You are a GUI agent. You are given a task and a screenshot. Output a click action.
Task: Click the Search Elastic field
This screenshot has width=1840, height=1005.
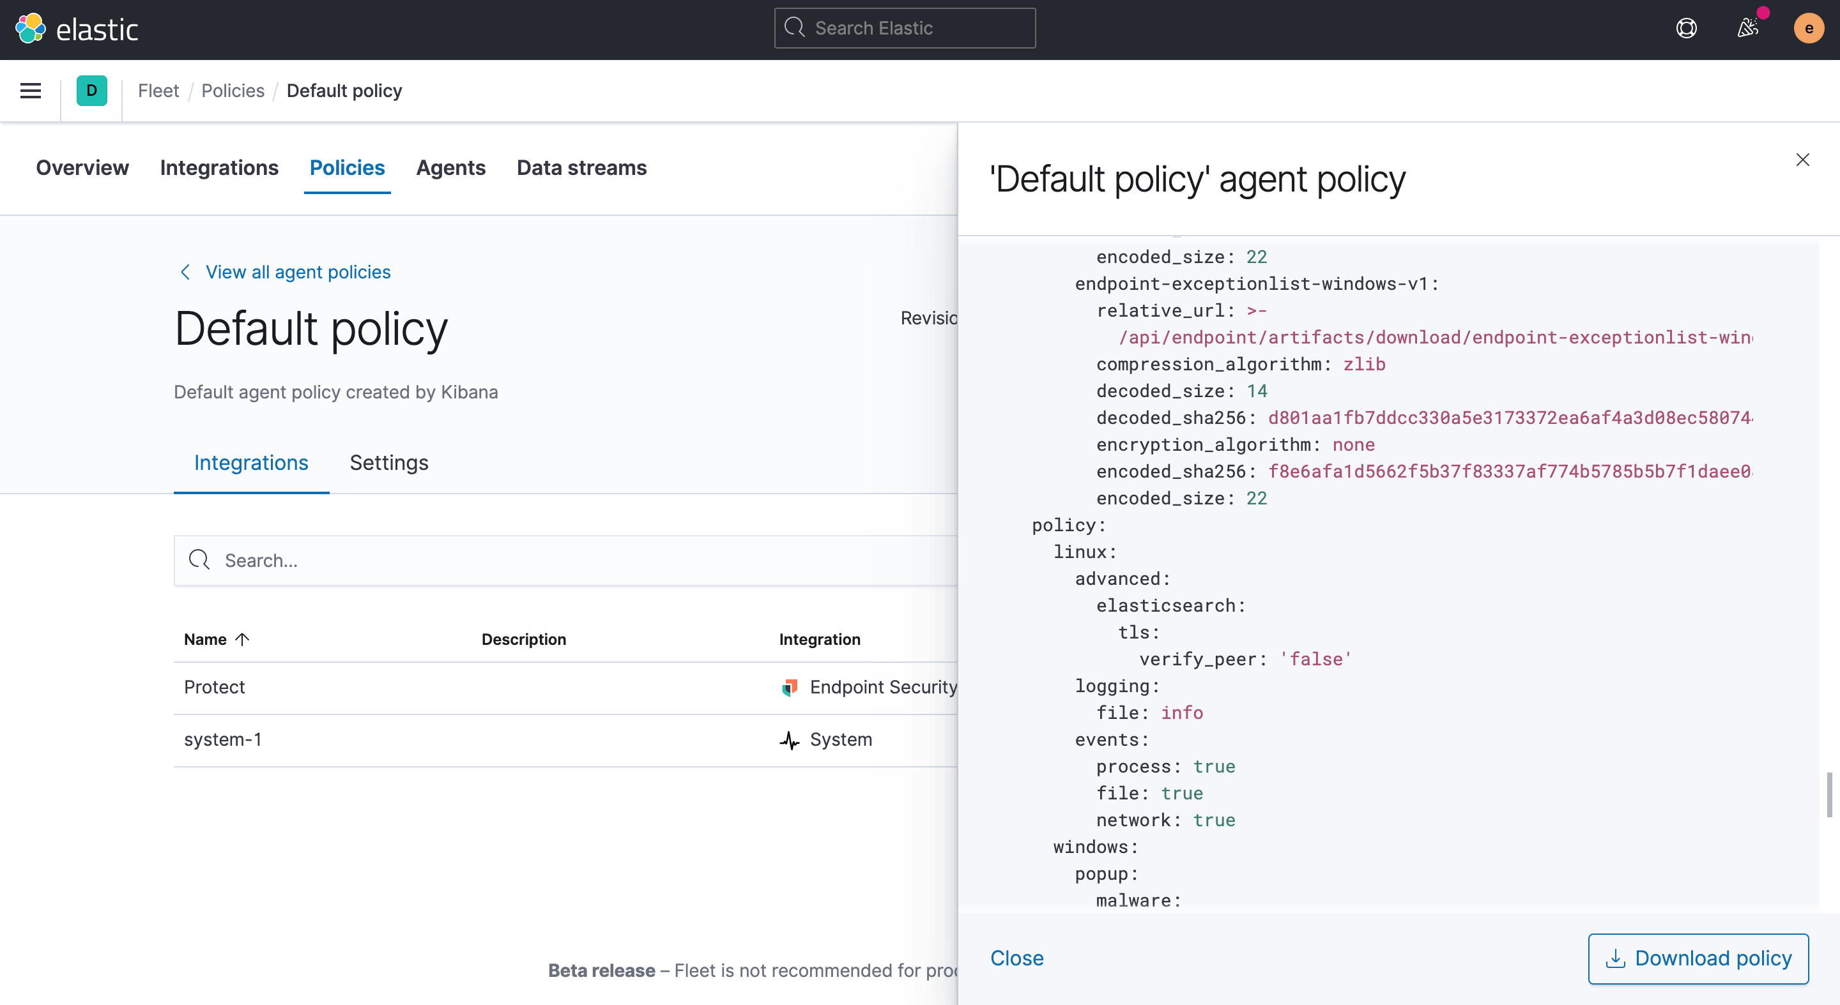905,29
